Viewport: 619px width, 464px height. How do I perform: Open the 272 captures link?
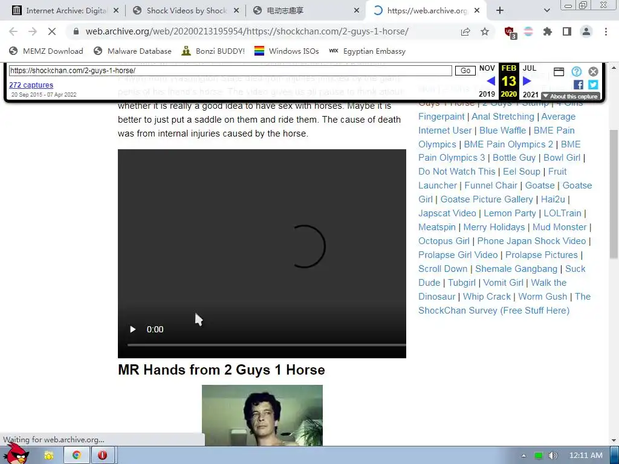coord(31,85)
